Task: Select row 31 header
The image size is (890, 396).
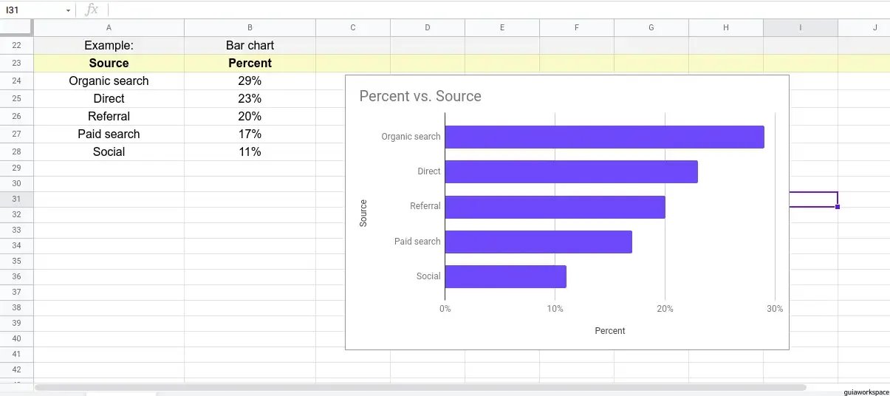Action: [x=16, y=199]
